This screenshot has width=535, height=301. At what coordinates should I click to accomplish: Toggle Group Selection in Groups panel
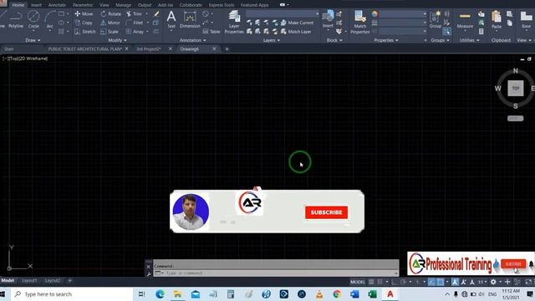coord(446,32)
